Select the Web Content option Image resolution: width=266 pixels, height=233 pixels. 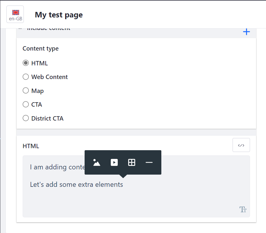[26, 77]
